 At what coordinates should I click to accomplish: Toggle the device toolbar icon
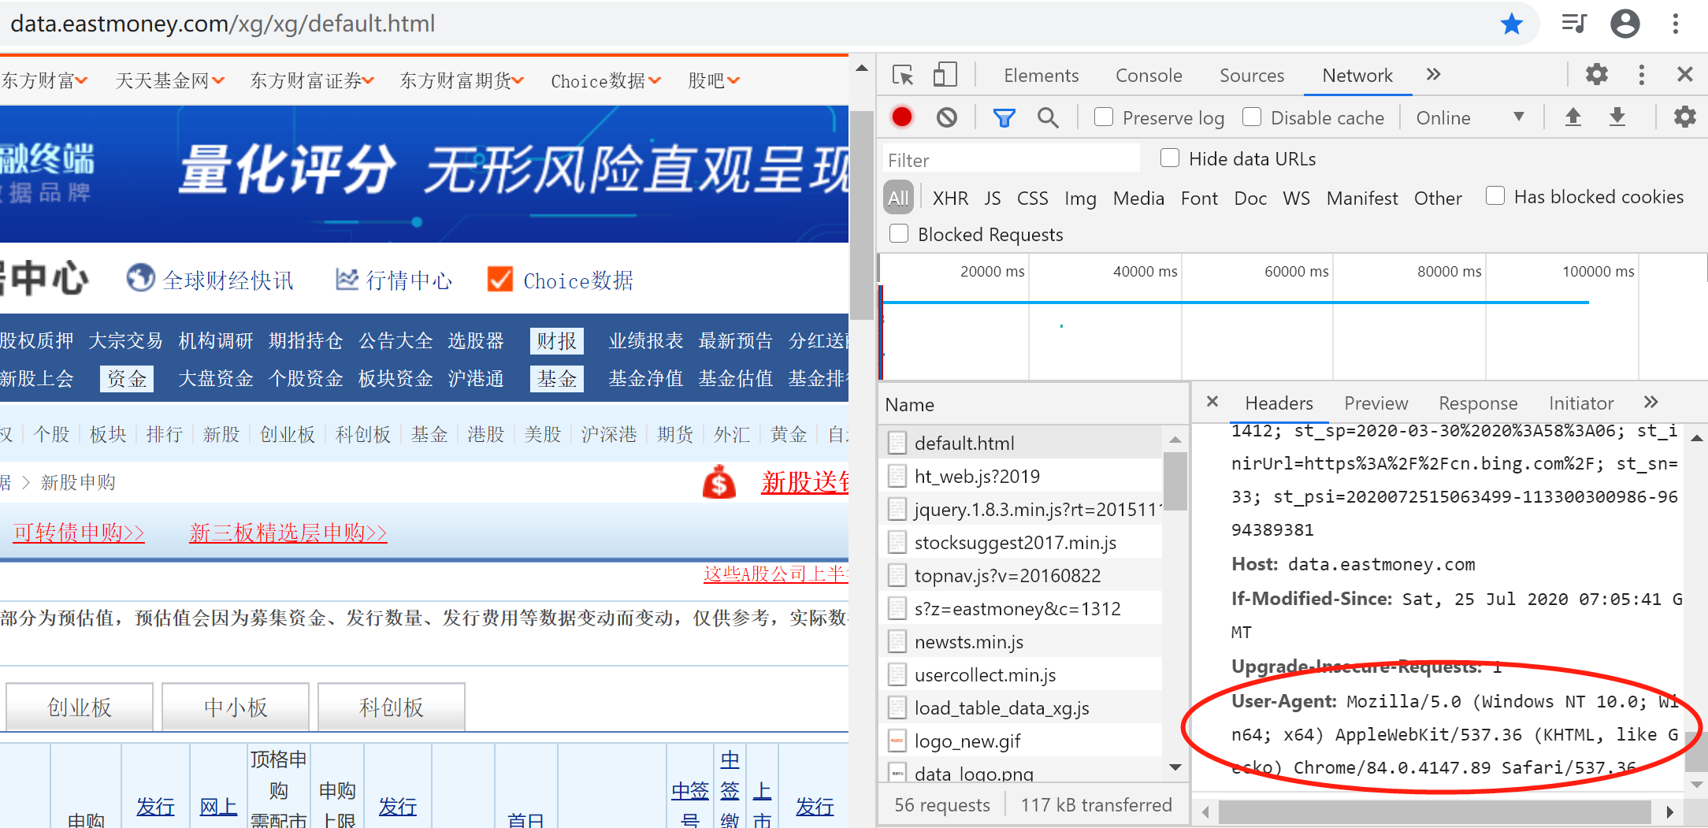945,75
